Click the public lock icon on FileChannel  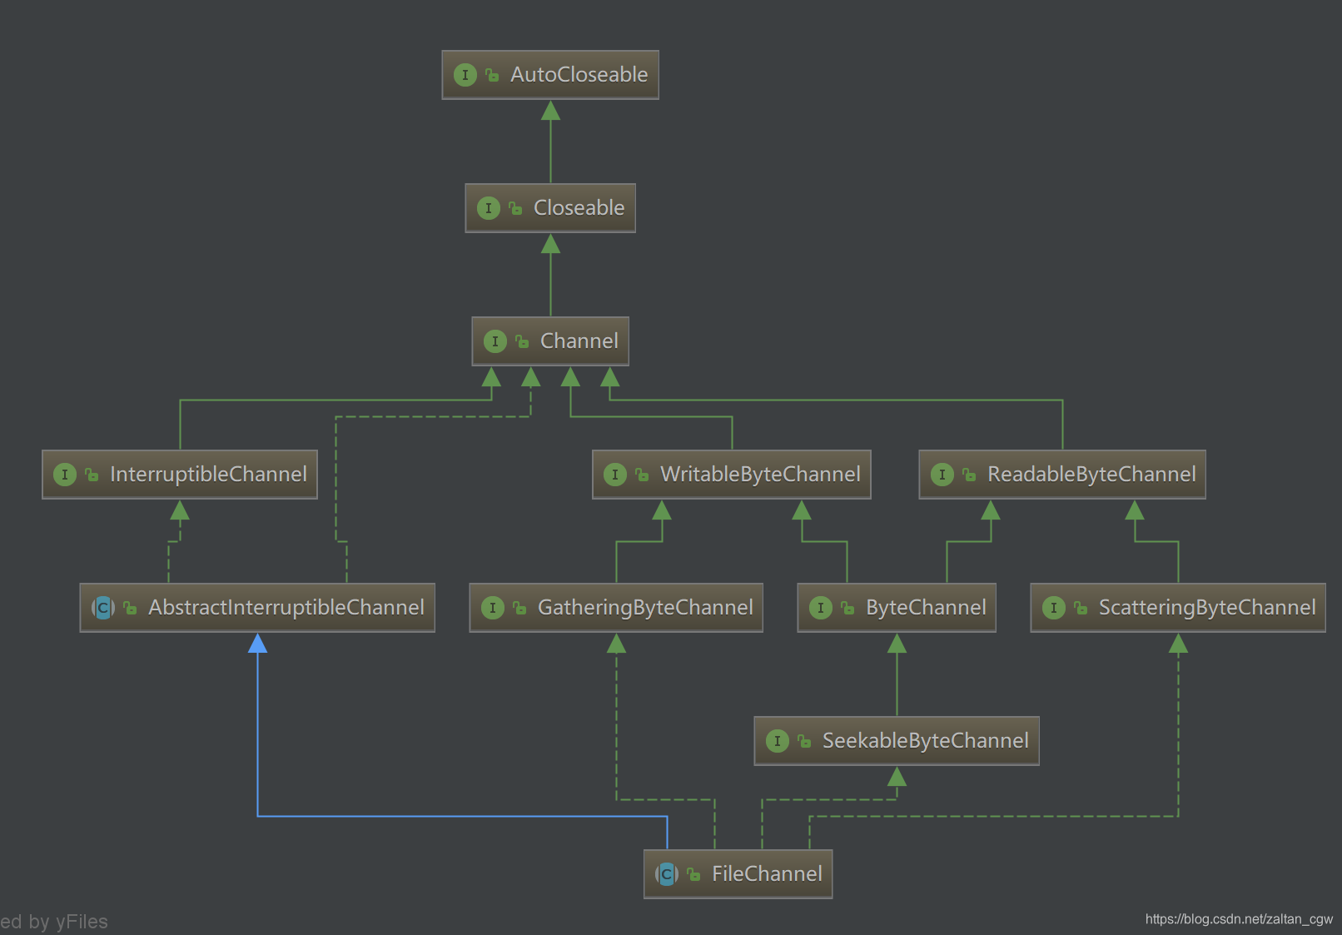coord(693,874)
